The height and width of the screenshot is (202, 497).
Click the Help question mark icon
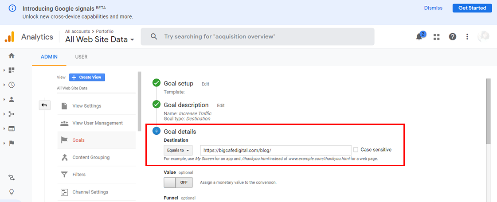(452, 37)
